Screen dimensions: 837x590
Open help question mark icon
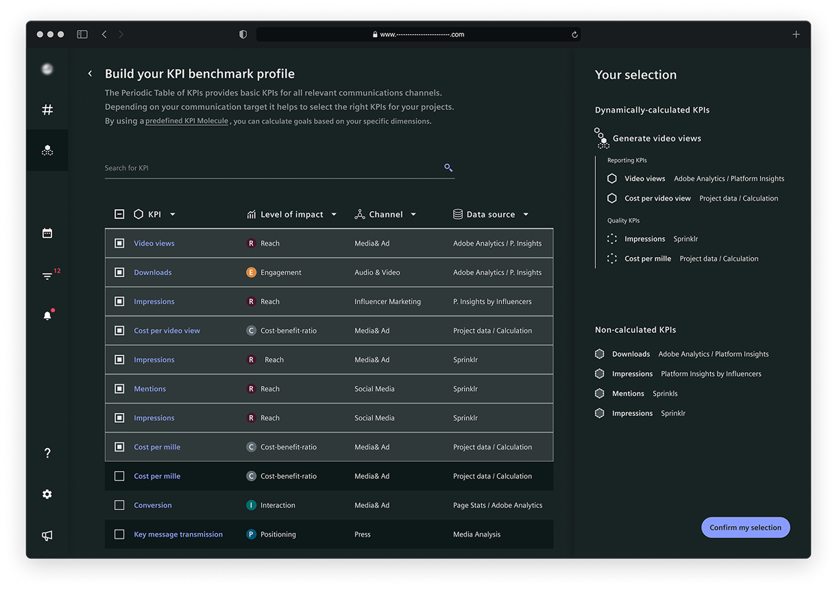click(47, 453)
